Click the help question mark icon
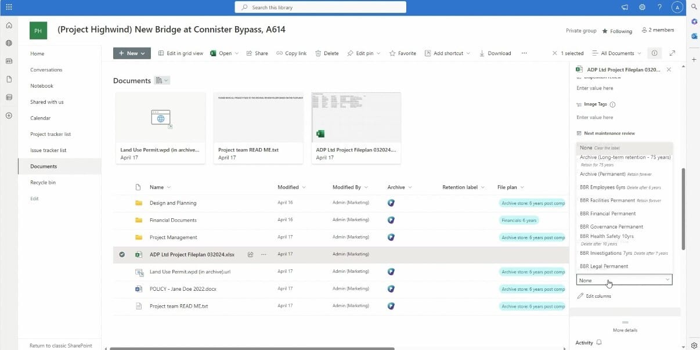700x350 pixels. click(659, 7)
